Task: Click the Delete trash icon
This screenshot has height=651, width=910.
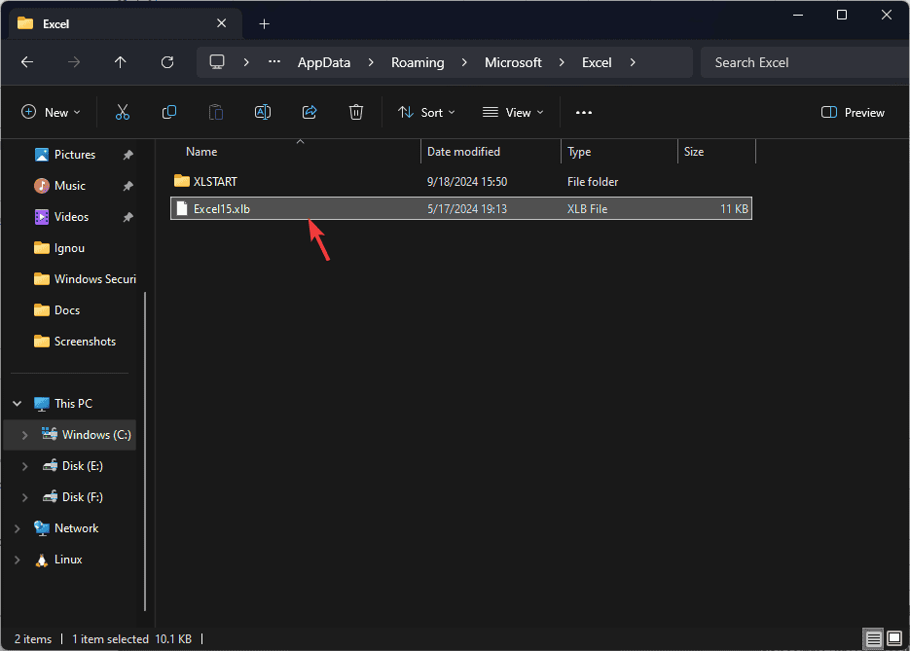Action: pyautogui.click(x=356, y=113)
